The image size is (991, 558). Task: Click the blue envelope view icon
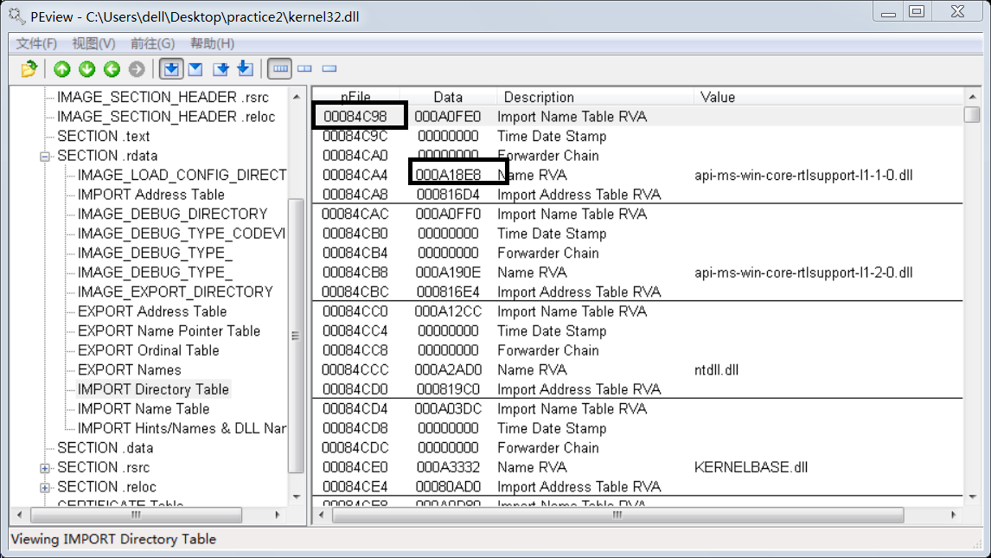[195, 68]
